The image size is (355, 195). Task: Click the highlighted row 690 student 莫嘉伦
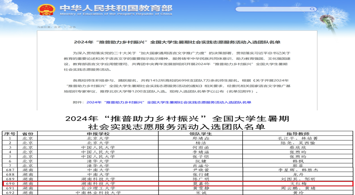click(201, 184)
